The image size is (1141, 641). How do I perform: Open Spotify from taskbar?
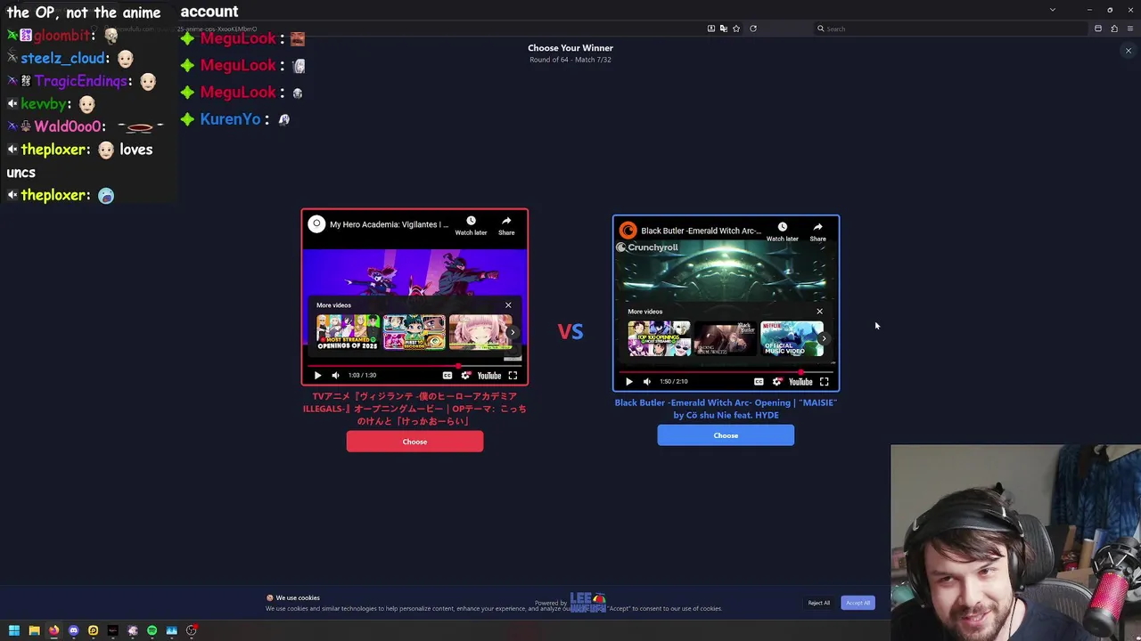tap(152, 630)
